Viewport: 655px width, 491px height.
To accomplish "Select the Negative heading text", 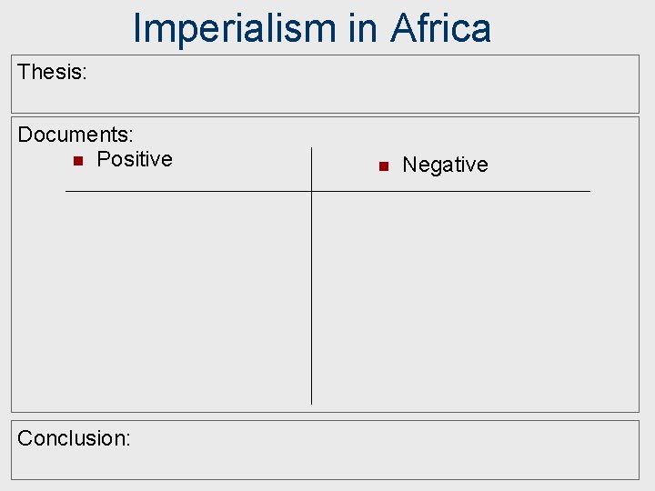I will pyautogui.click(x=445, y=165).
